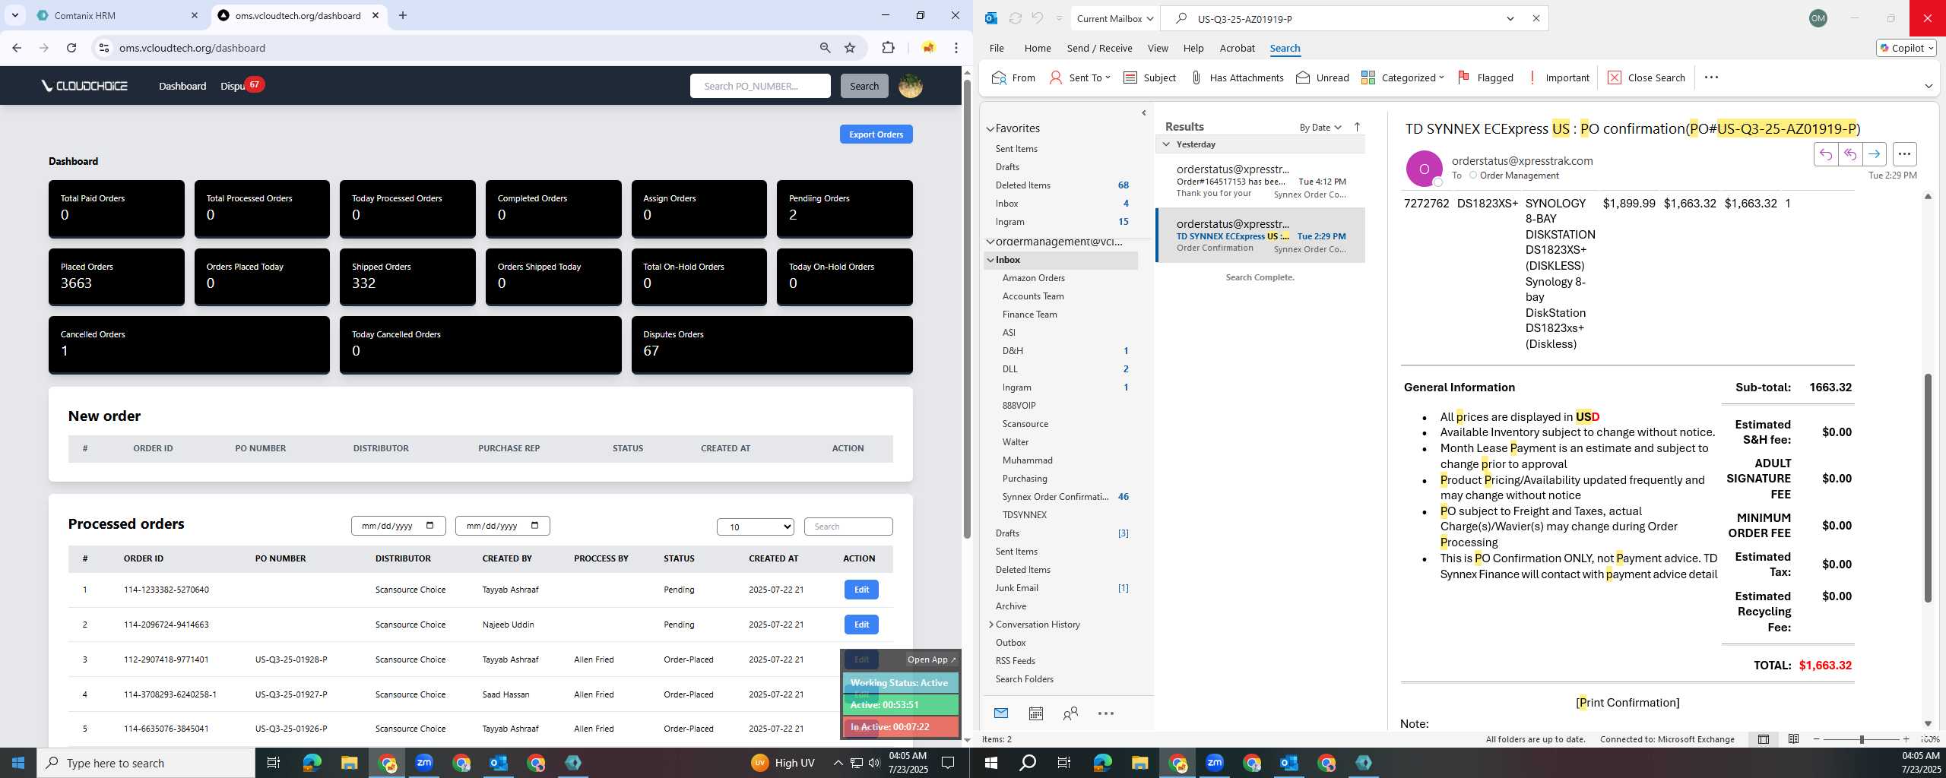The width and height of the screenshot is (1946, 778).
Task: Click Chrome zoom magnifier in address bar
Action: coord(825,48)
